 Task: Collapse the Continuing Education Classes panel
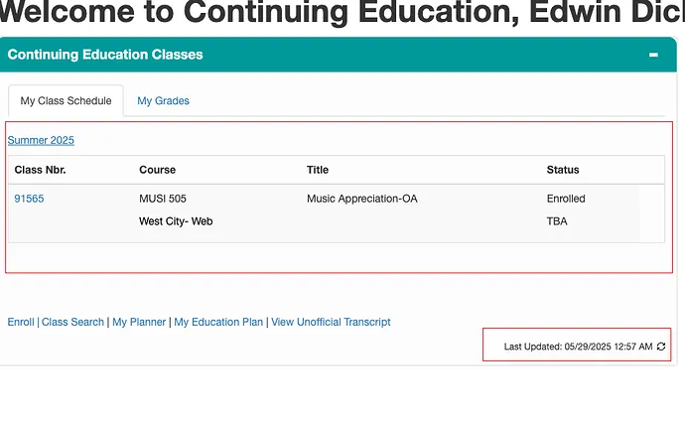point(653,56)
